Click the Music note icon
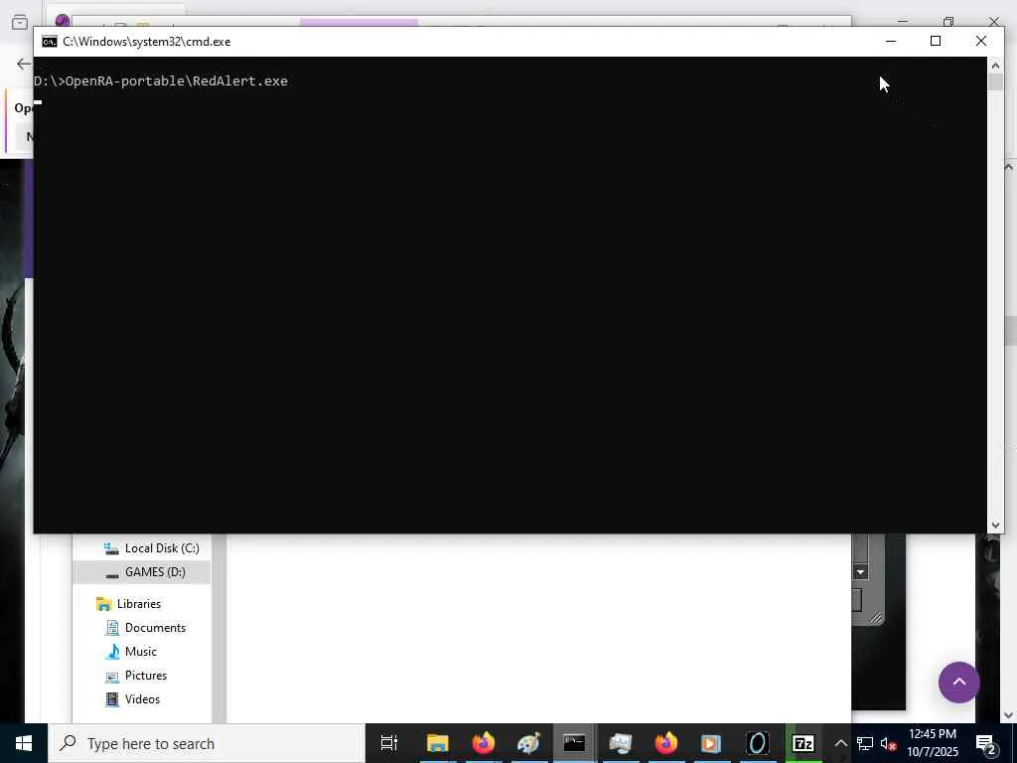Viewport: 1017px width, 763px height. pyautogui.click(x=112, y=652)
